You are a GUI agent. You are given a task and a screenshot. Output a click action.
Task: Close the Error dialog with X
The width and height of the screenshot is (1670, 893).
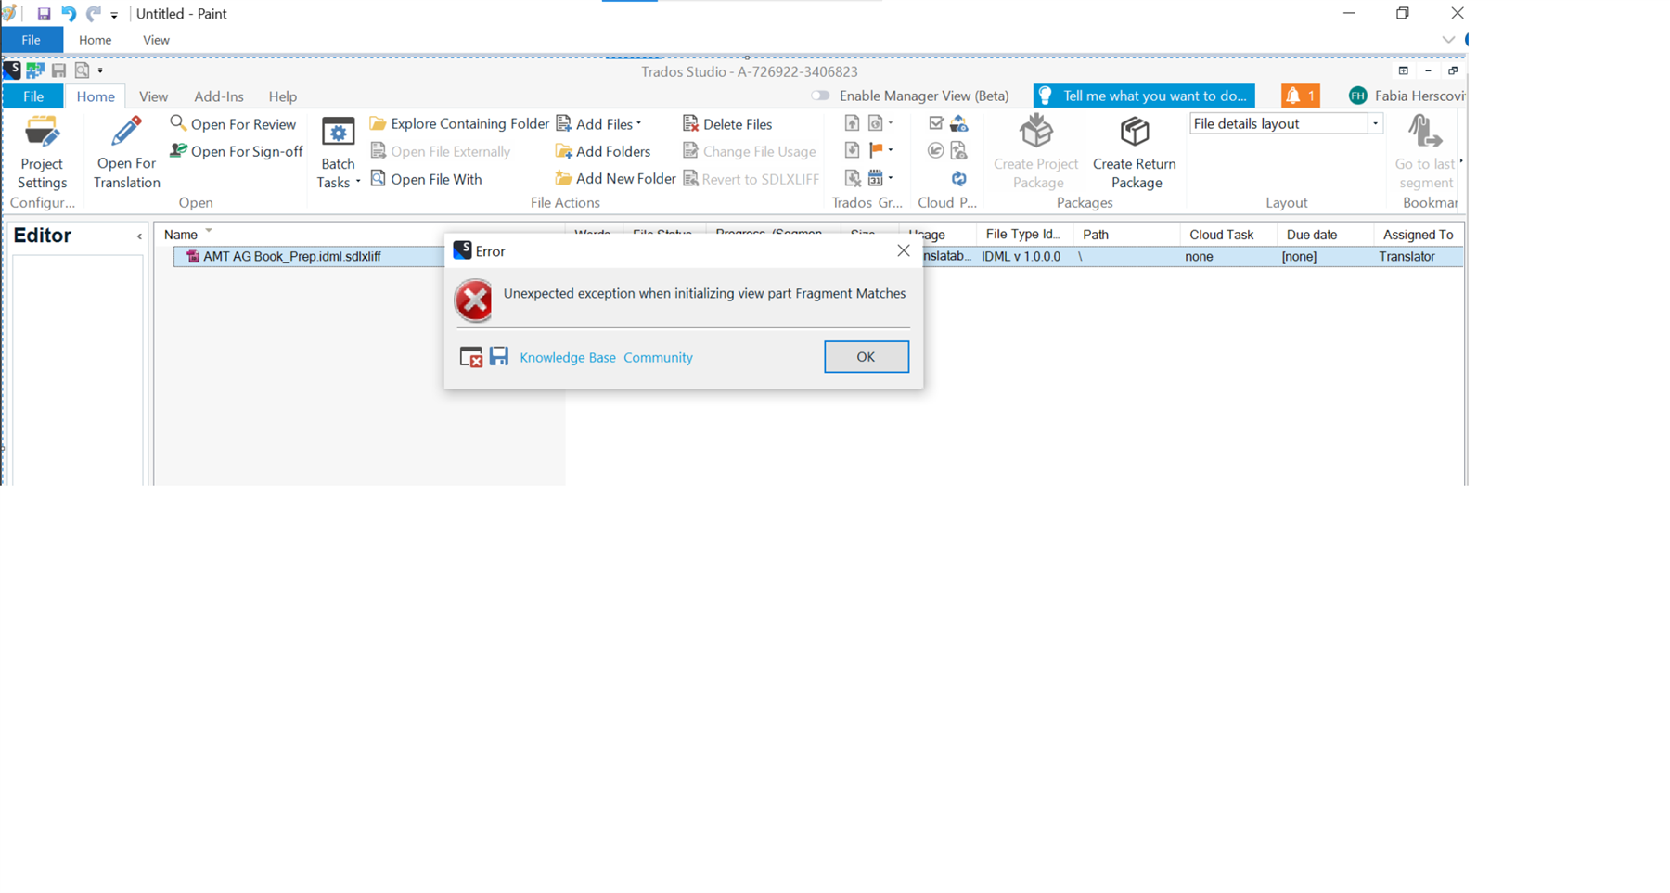[903, 250]
